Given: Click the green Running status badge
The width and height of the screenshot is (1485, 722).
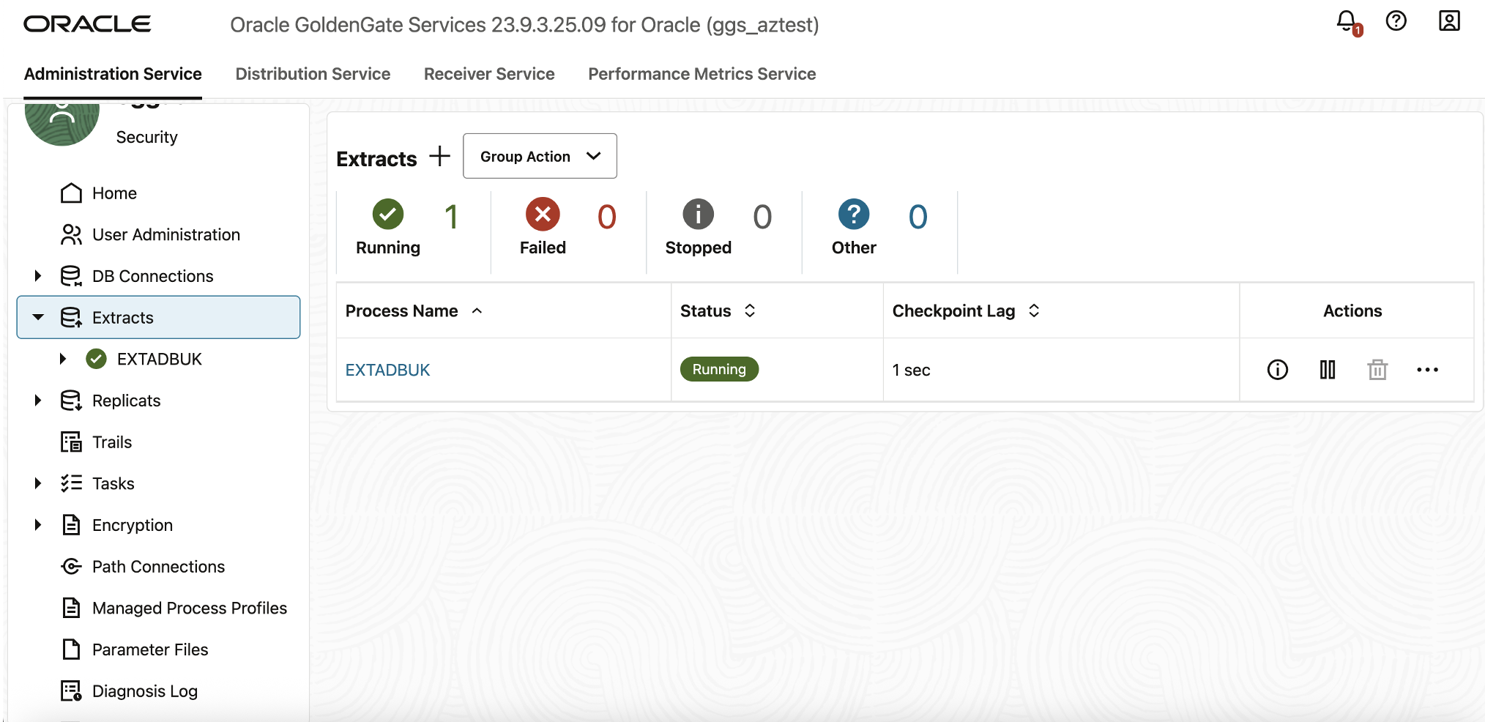Looking at the screenshot, I should tap(719, 369).
